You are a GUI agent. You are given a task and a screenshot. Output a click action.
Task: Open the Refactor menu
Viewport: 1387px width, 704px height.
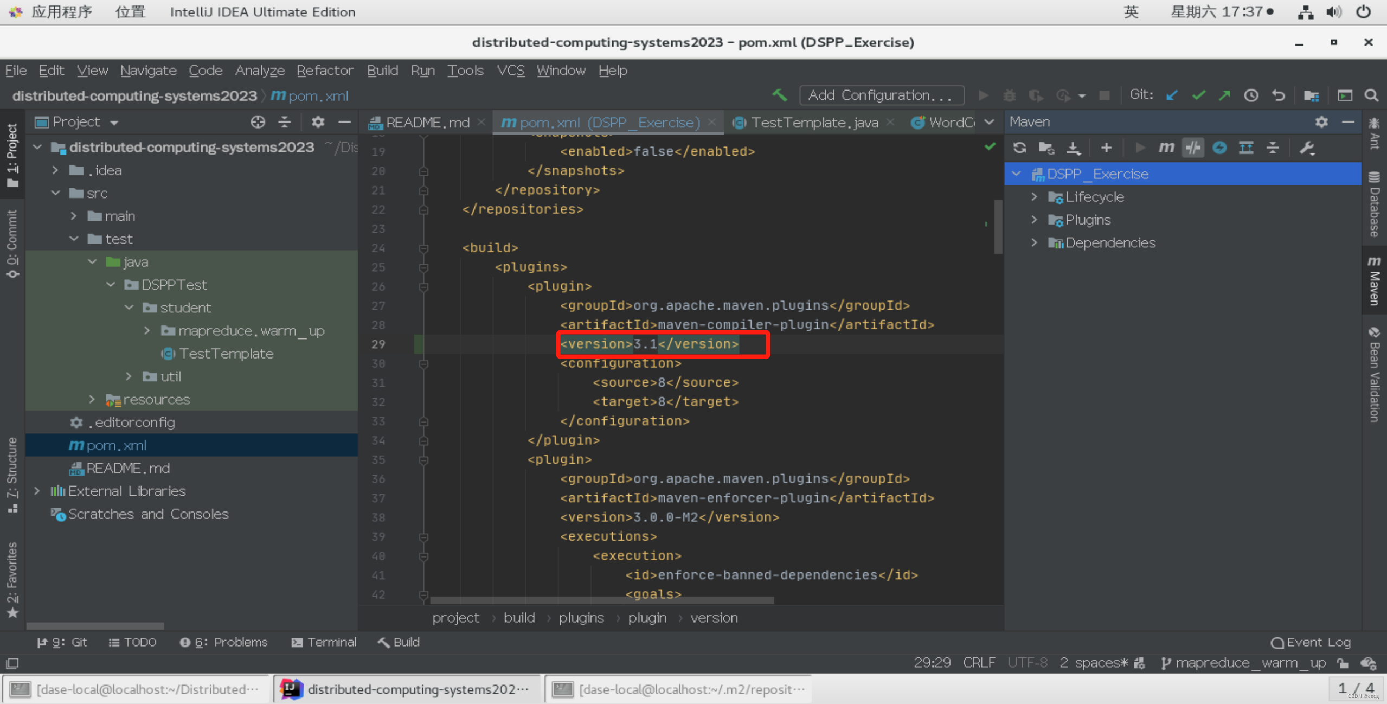pyautogui.click(x=324, y=71)
